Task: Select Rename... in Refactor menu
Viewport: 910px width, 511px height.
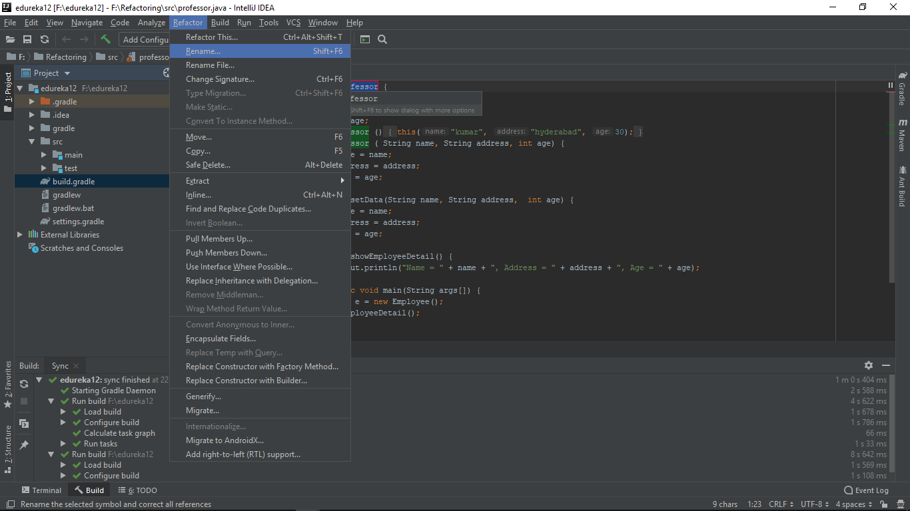Action: coord(260,51)
